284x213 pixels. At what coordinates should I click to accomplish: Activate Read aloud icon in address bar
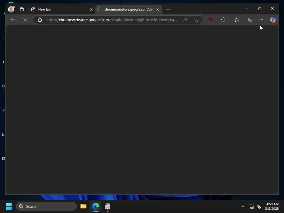pyautogui.click(x=185, y=20)
